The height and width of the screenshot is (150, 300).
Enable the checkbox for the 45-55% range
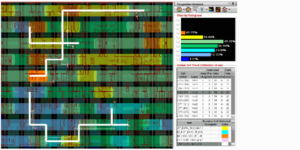[x=178, y=42]
